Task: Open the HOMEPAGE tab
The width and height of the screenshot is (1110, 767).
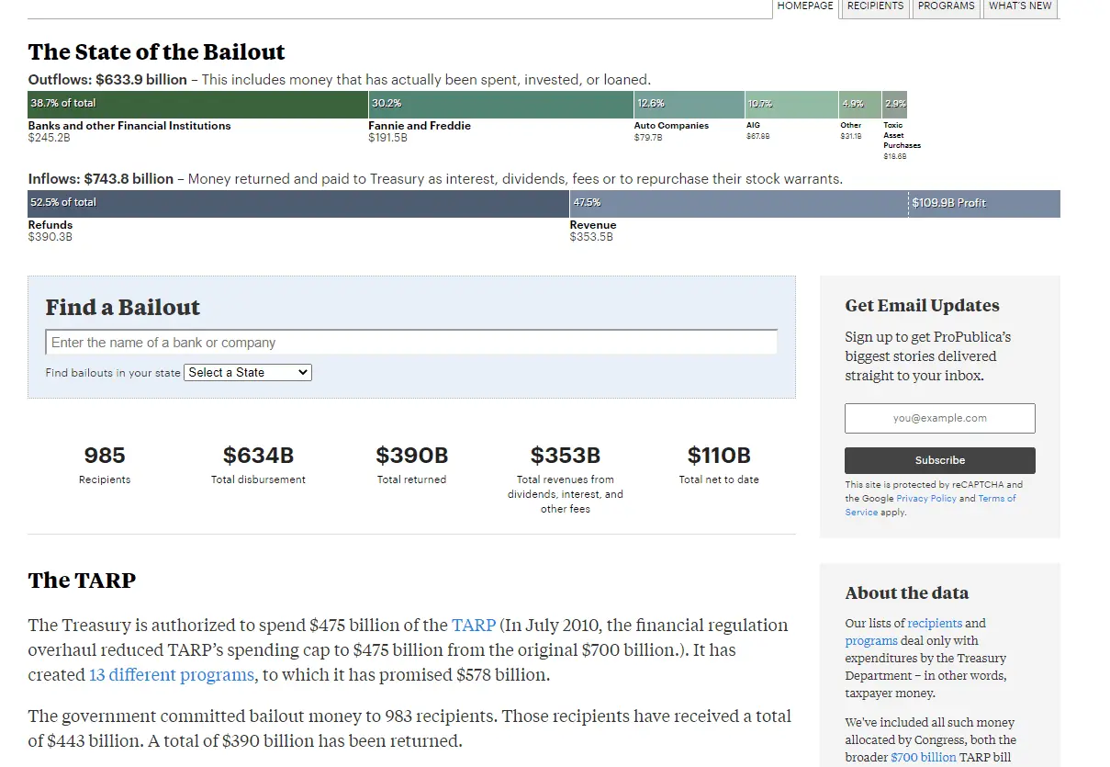Action: click(x=805, y=6)
